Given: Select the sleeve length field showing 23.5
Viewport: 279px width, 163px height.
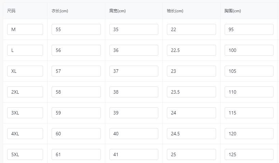Looking at the screenshot, I should click(191, 92).
